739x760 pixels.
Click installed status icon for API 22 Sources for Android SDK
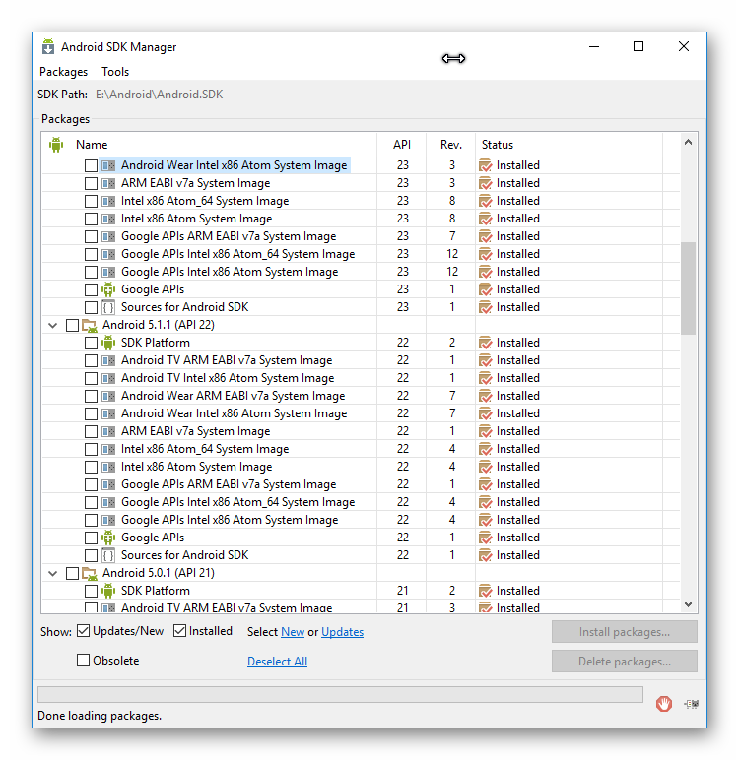click(x=485, y=555)
